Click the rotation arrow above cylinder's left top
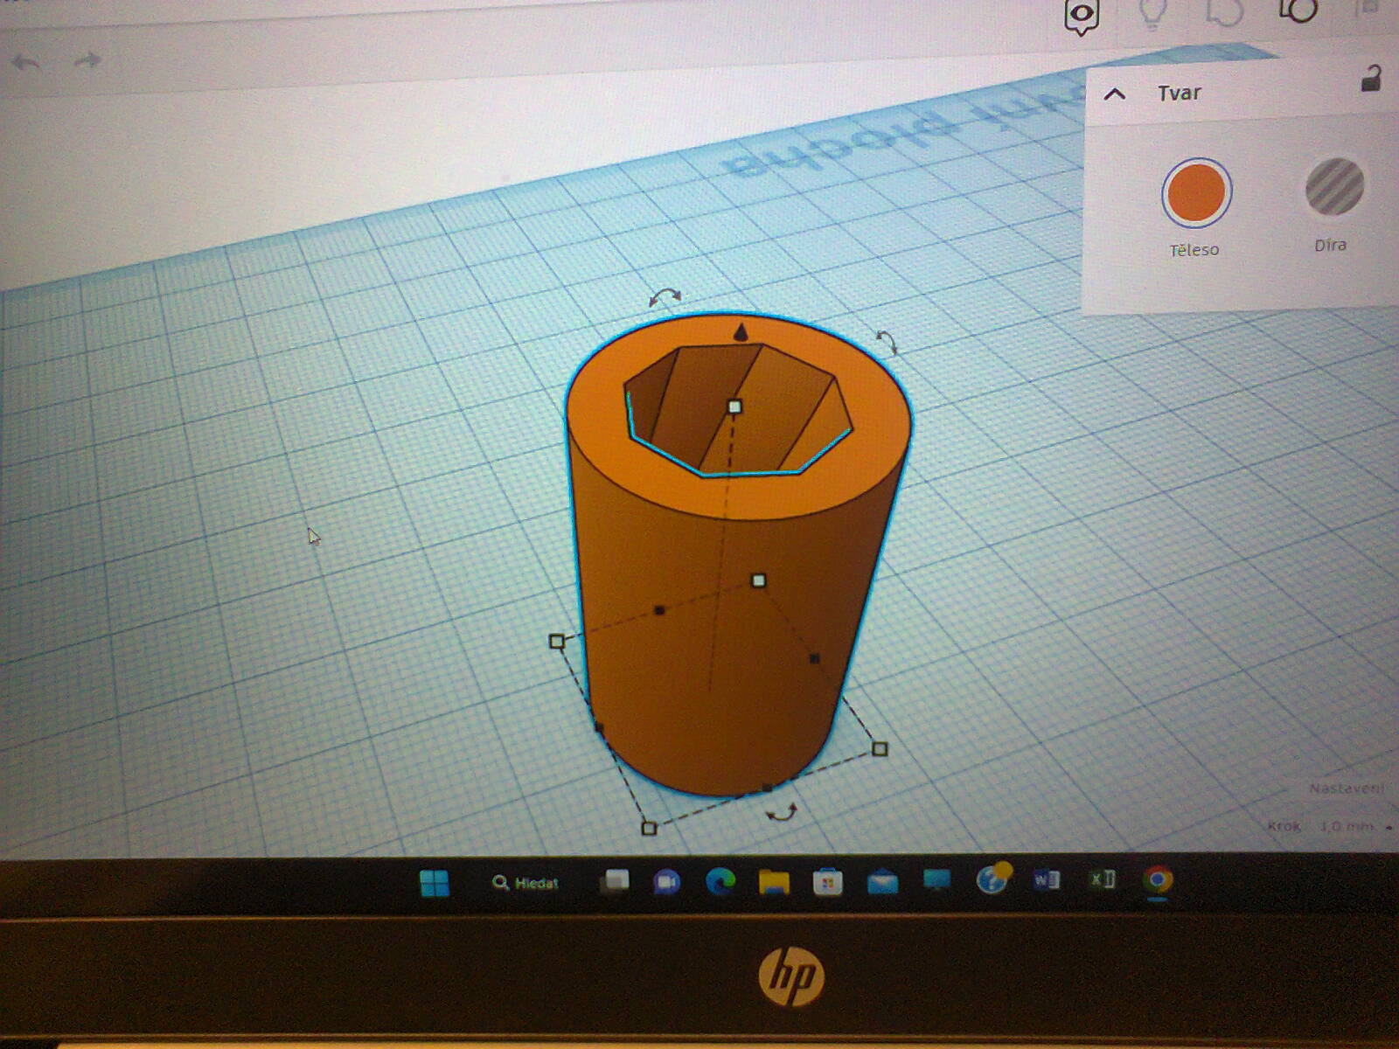The image size is (1399, 1049). point(665,297)
